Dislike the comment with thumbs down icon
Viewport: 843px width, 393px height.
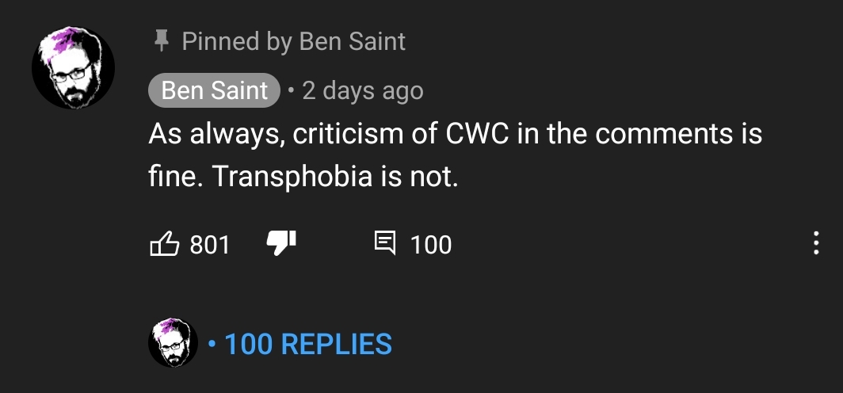[x=282, y=243]
